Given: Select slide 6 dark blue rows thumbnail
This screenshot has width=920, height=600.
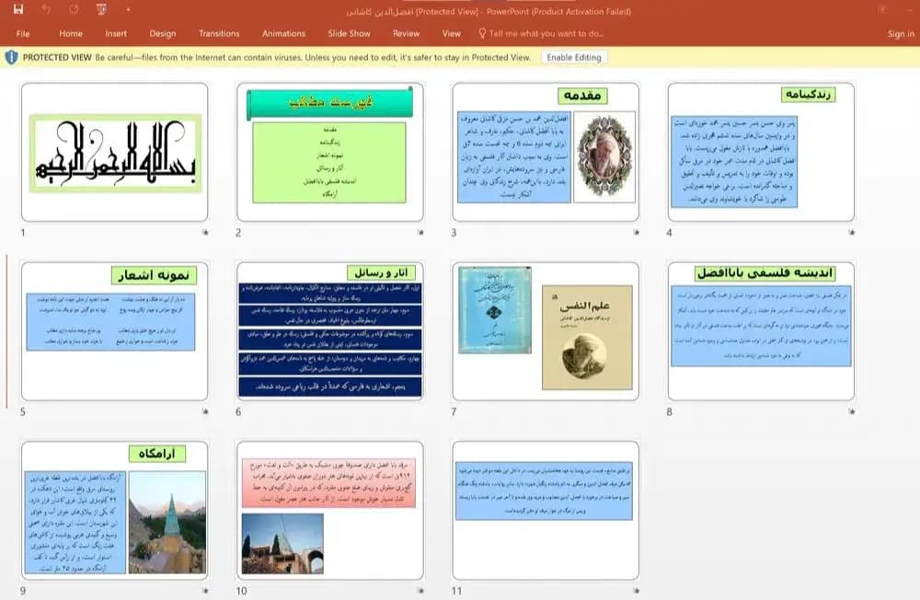Looking at the screenshot, I should [329, 331].
